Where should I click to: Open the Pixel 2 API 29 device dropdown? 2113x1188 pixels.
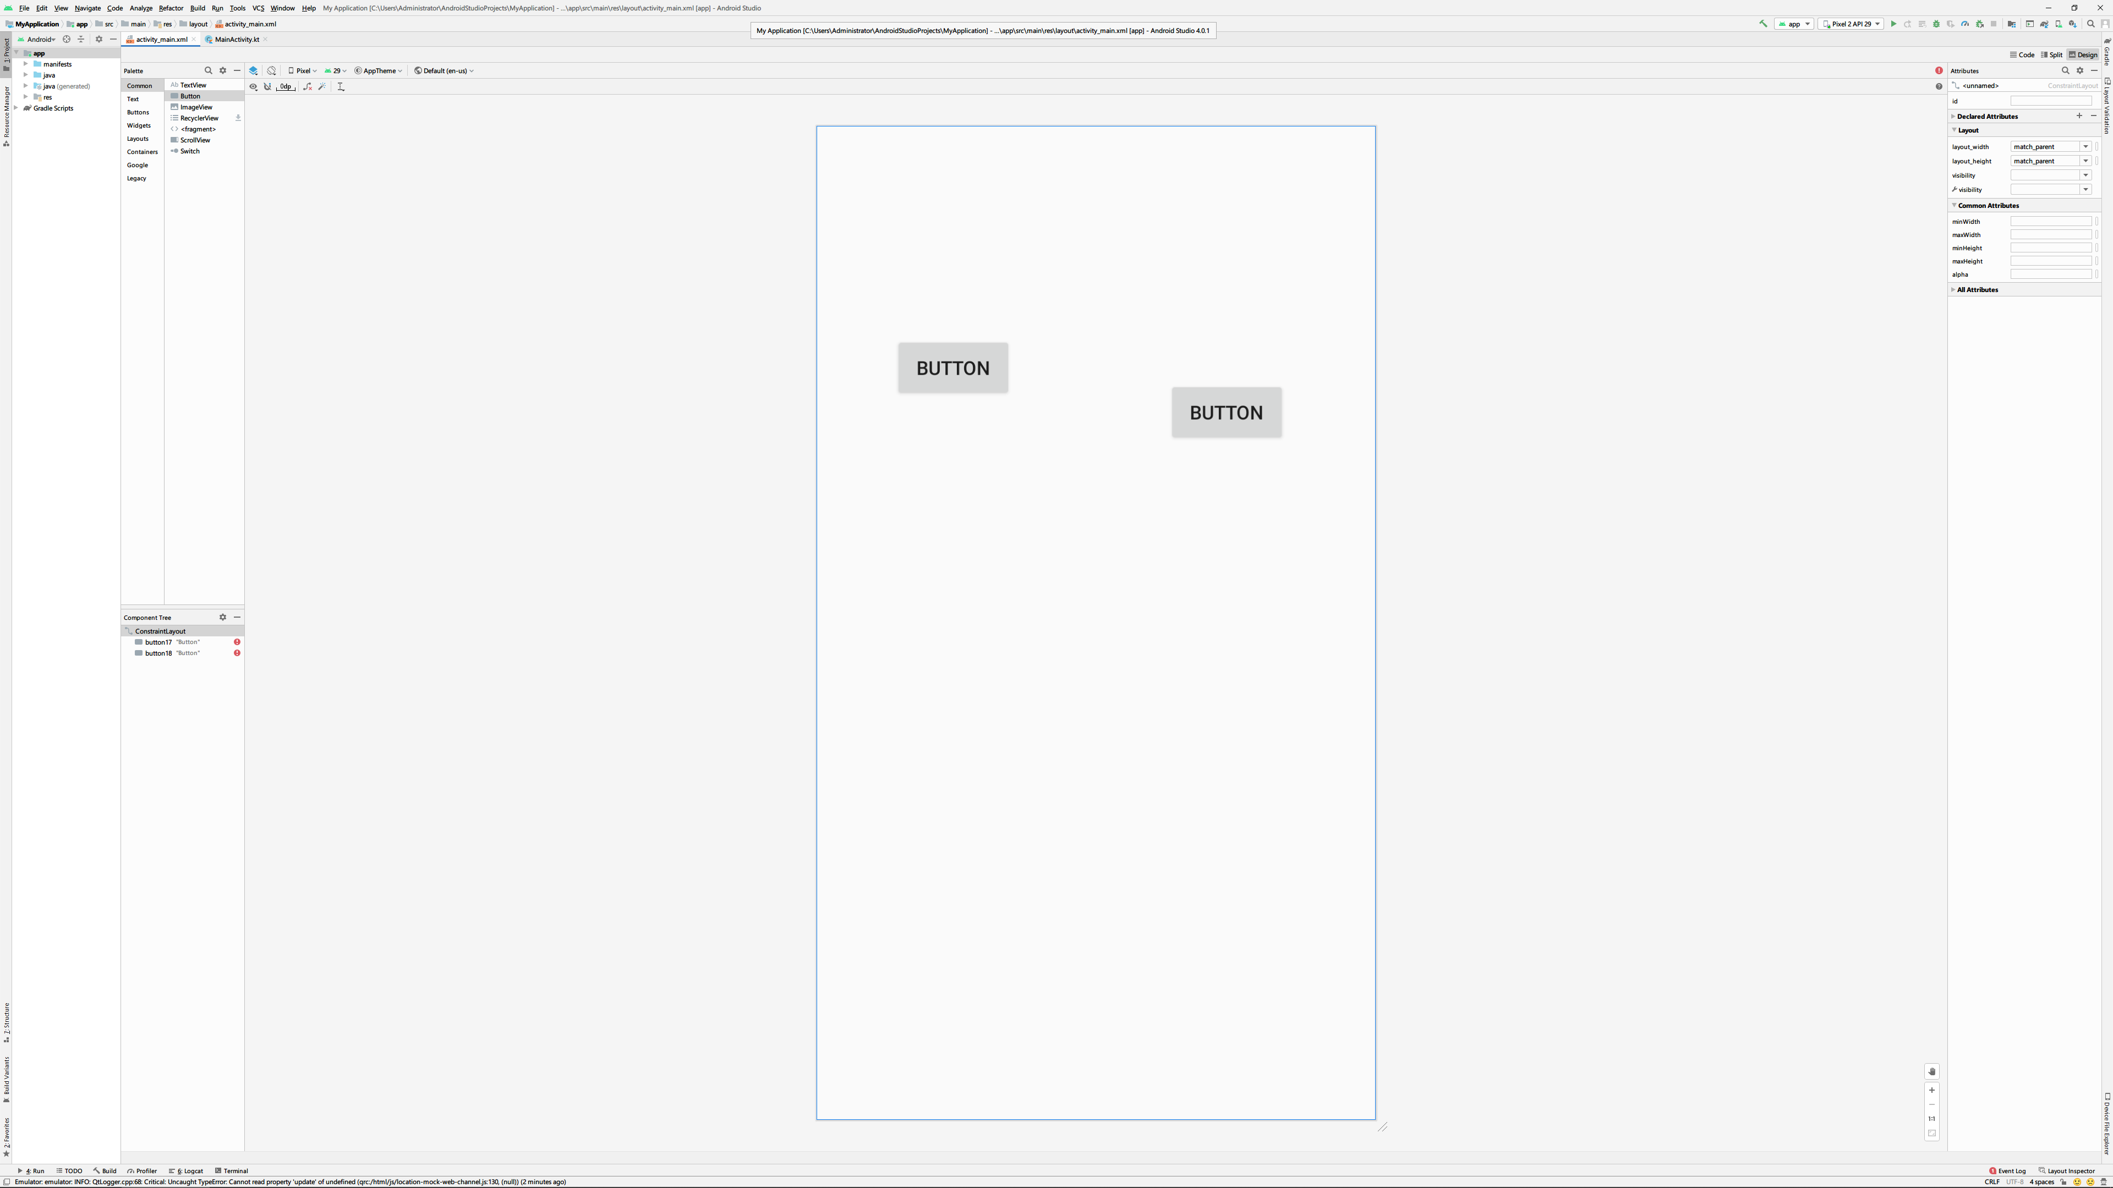(x=1851, y=24)
